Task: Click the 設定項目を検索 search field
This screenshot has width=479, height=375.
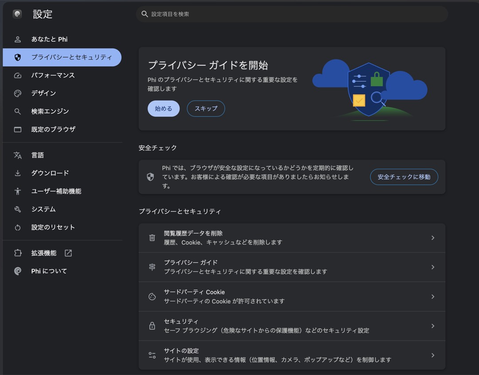Action: click(292, 14)
